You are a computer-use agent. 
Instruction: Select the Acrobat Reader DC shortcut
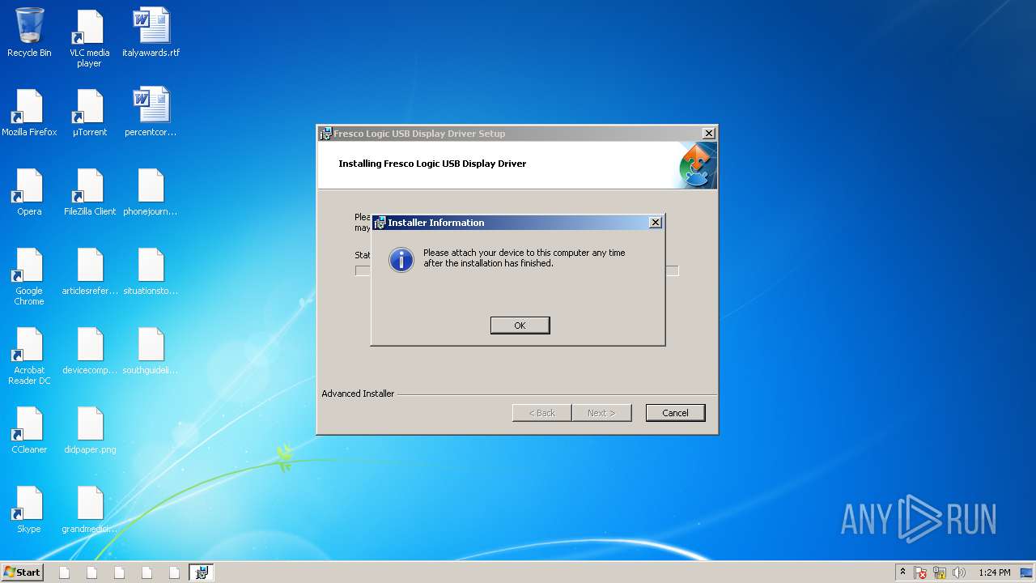coord(29,355)
